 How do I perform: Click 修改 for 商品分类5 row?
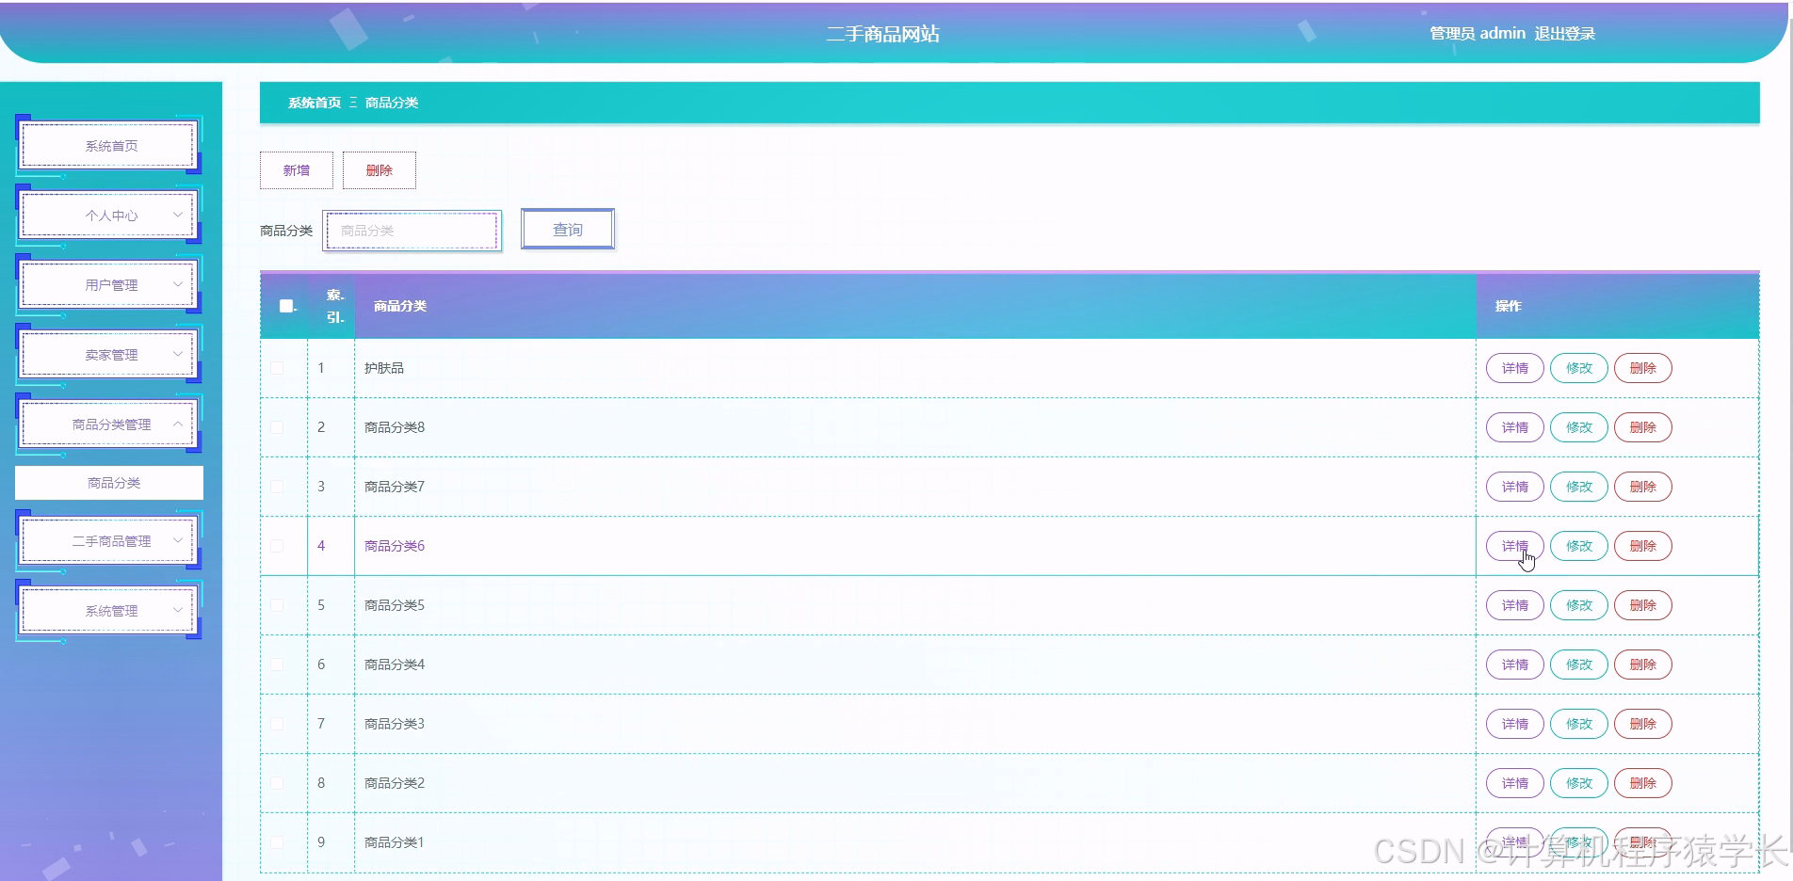pyautogui.click(x=1579, y=605)
